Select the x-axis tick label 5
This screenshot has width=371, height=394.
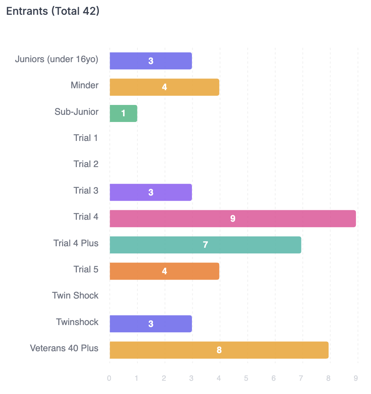click(246, 378)
